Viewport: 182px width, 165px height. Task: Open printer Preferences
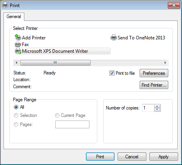click(x=154, y=73)
